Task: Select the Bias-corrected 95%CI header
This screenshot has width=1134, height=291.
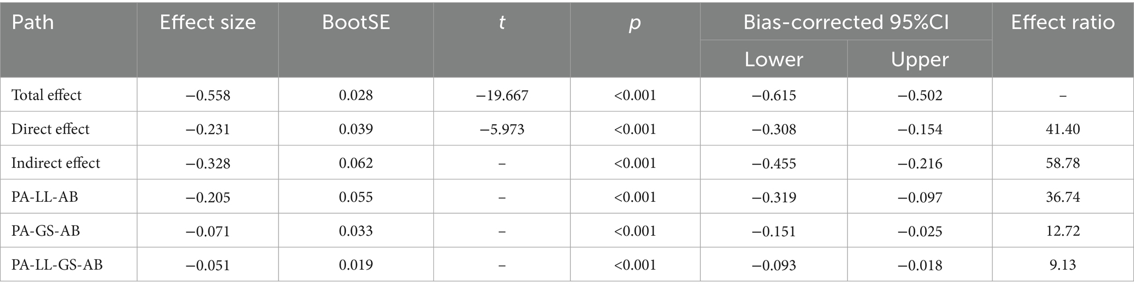Action: (846, 23)
